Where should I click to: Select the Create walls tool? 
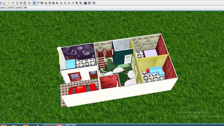42,3
